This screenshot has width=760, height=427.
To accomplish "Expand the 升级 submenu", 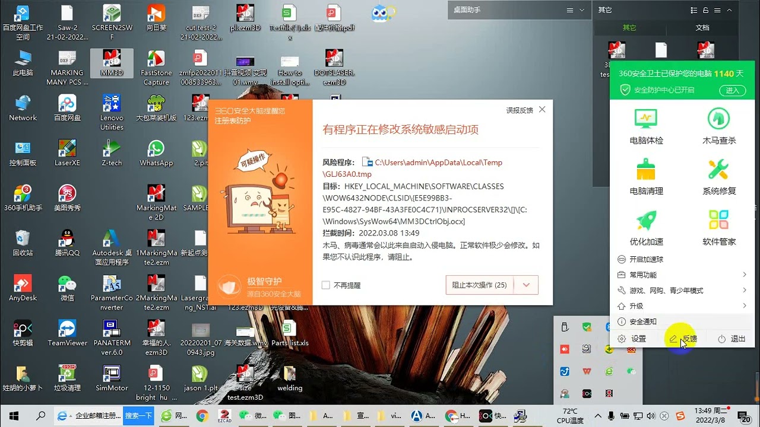I will tap(744, 305).
